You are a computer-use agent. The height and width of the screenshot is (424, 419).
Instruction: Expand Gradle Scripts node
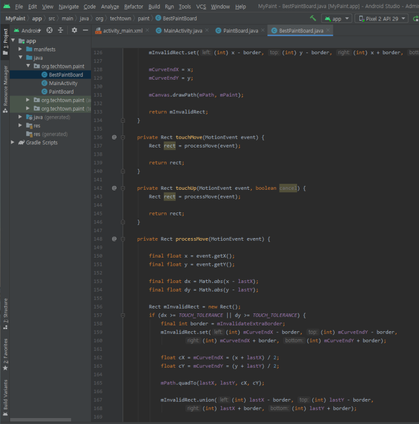pyautogui.click(x=12, y=142)
